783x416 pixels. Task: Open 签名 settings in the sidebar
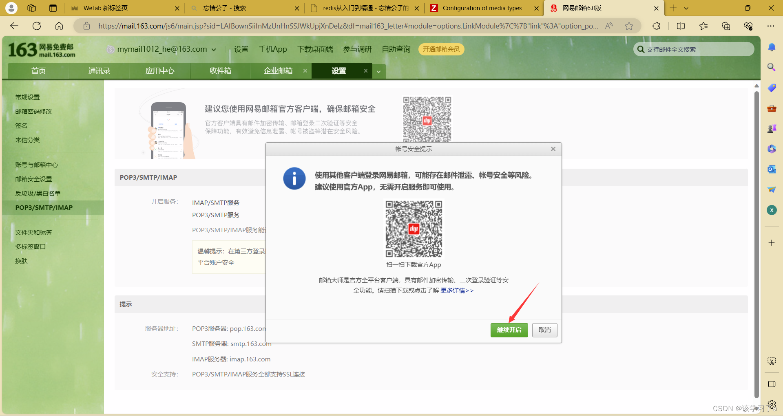(21, 125)
